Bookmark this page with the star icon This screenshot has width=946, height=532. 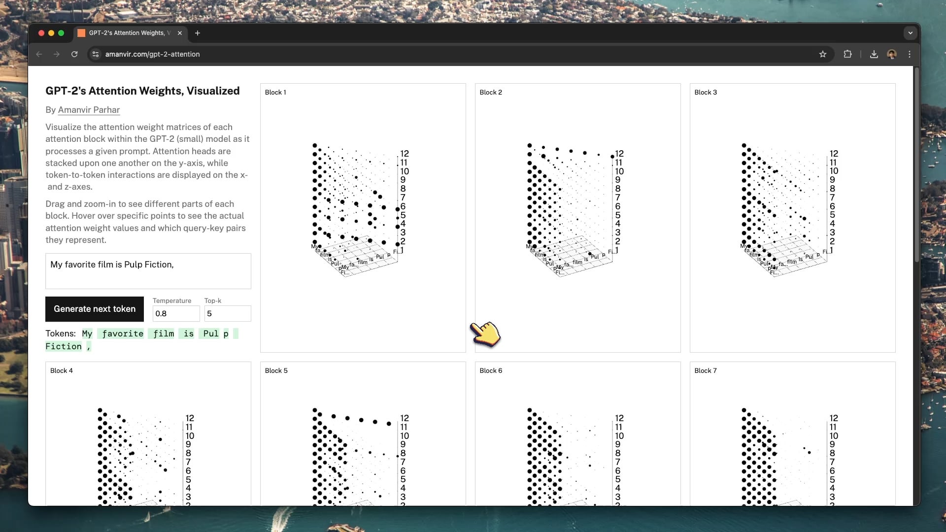[x=822, y=54]
